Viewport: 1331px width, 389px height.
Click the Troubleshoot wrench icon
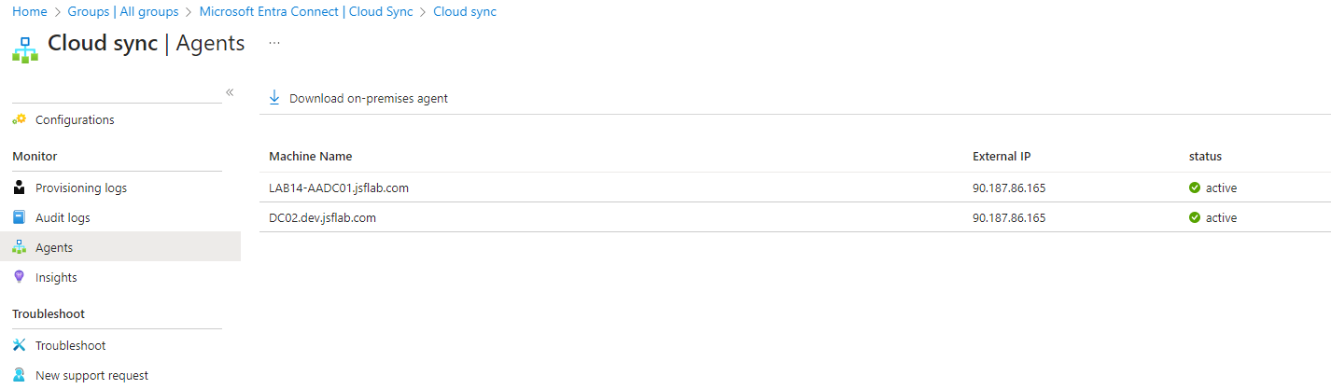(20, 345)
